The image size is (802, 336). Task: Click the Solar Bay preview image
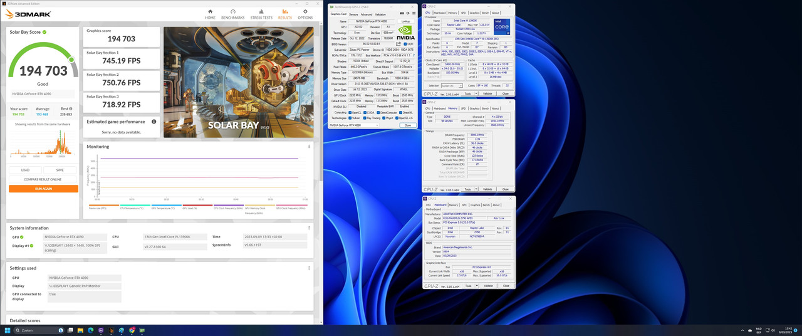pos(240,82)
